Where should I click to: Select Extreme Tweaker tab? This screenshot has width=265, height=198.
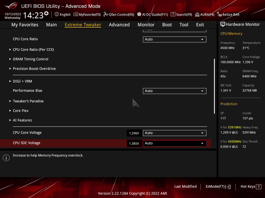coord(83,25)
